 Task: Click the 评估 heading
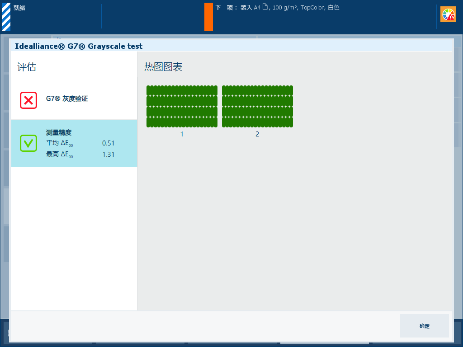(27, 67)
